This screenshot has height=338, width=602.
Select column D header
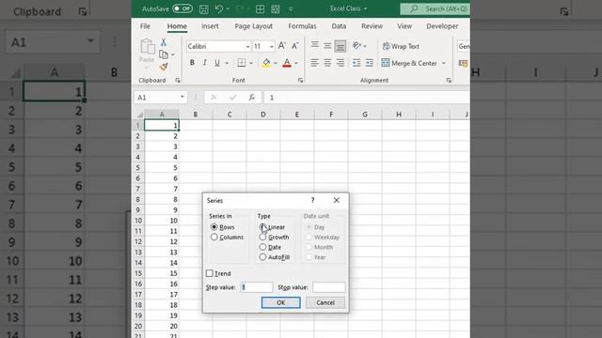[263, 115]
